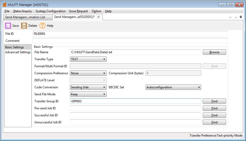
Task: Open the Send File Mode dropdown
Action: click(x=88, y=94)
